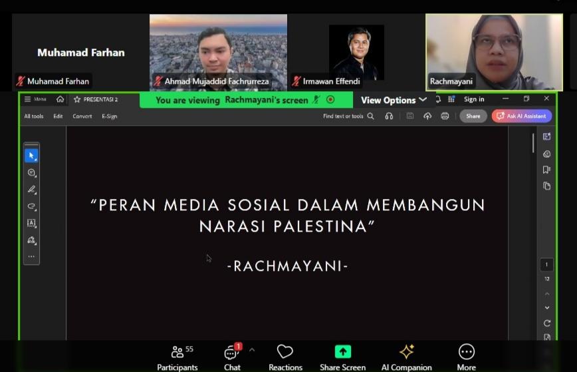
Task: Expand the View Options dropdown
Action: click(394, 100)
